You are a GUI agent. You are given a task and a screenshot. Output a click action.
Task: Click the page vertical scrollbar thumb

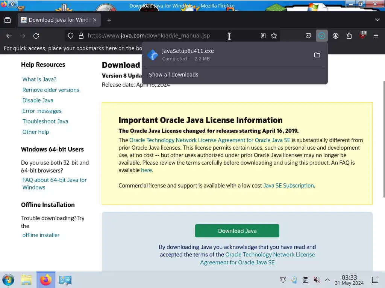tap(383, 139)
